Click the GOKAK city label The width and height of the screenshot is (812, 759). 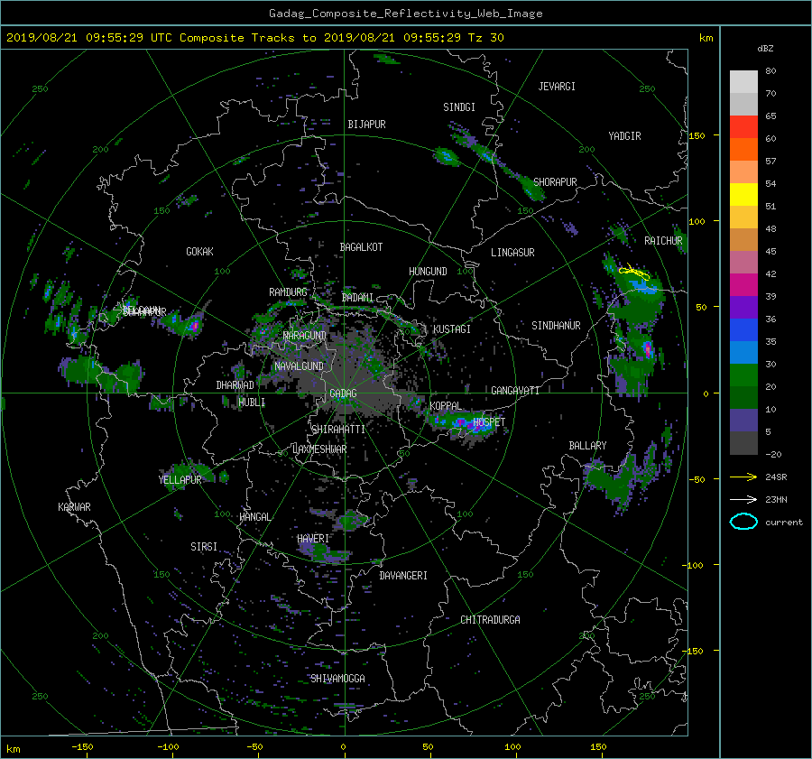point(199,252)
